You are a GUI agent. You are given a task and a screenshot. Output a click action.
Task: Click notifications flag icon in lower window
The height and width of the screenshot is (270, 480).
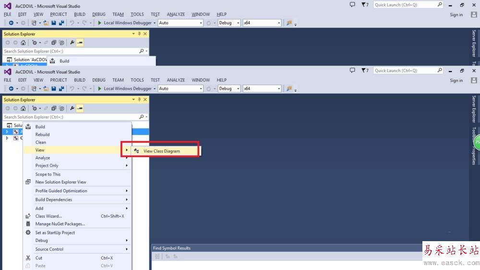[x=365, y=71]
